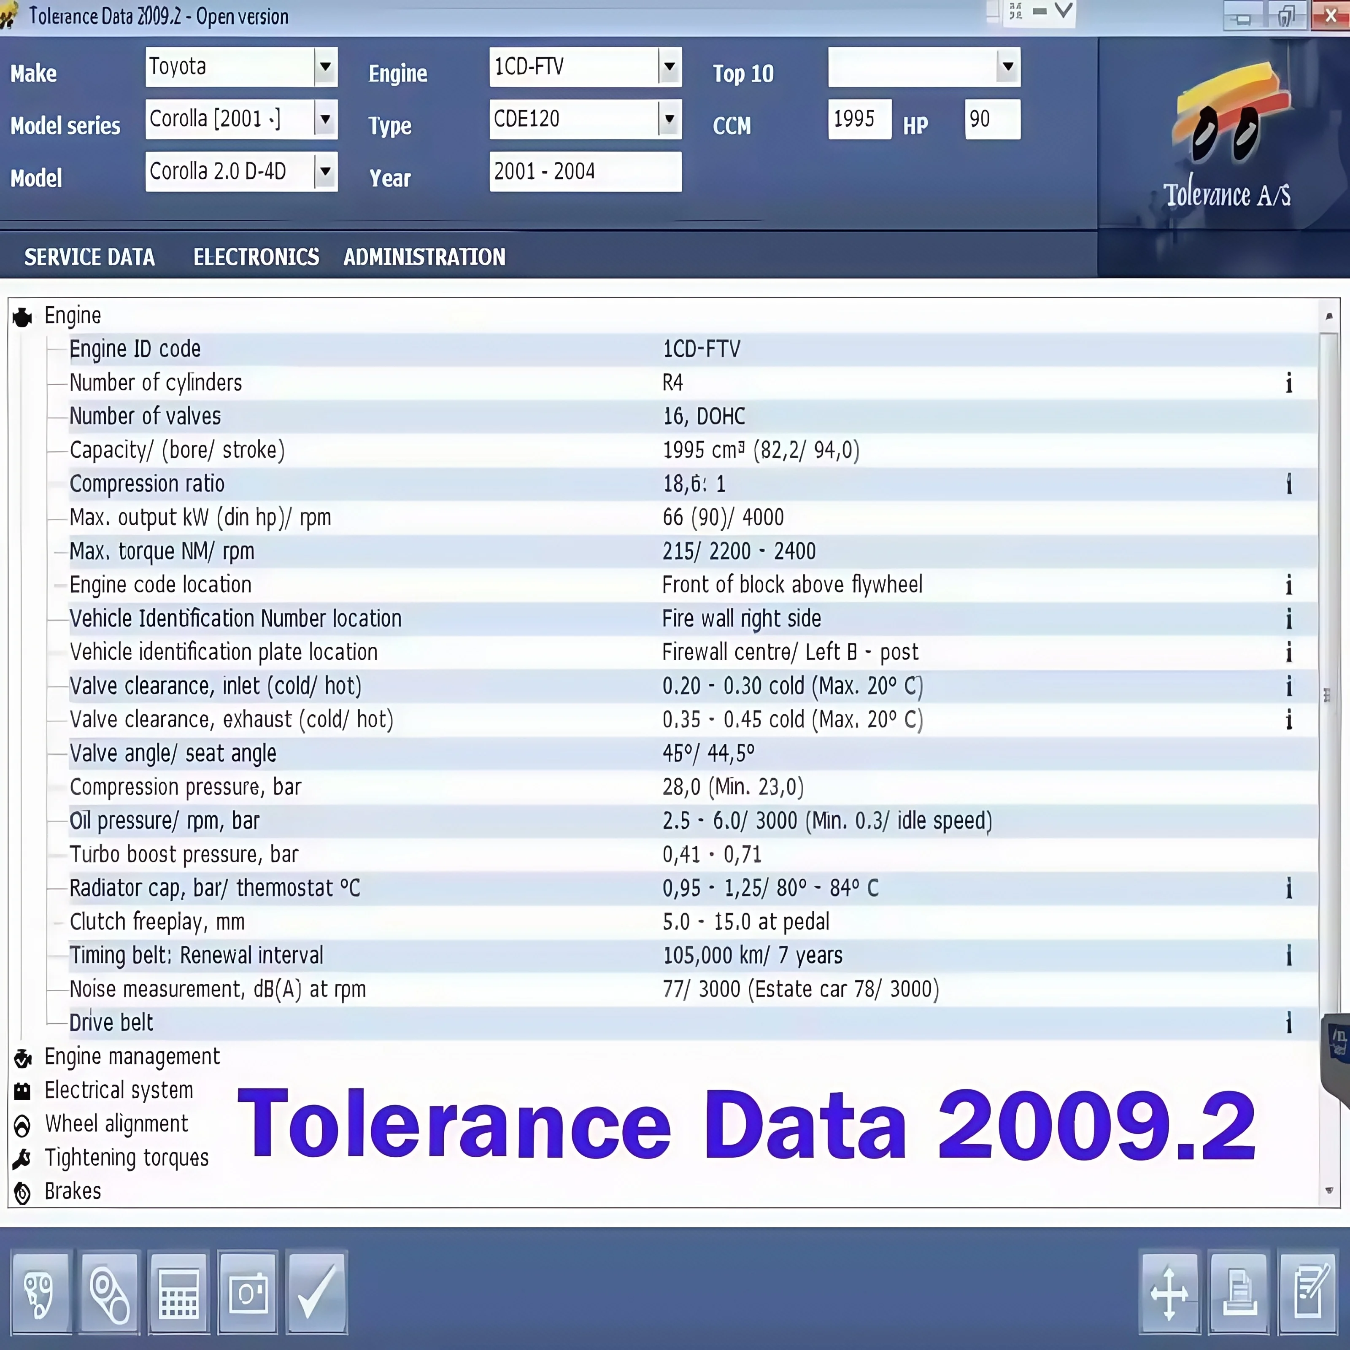Click the Wheel alignment category icon
Viewport: 1350px width, 1350px height.
coord(22,1125)
